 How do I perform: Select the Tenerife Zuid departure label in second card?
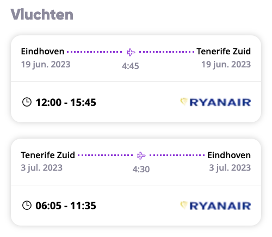coord(48,155)
